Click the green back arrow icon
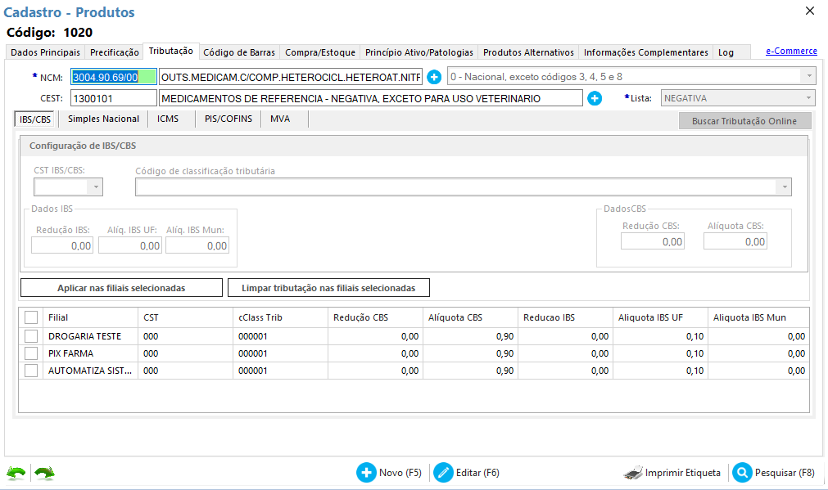Viewport: 828px width, 490px height. click(16, 473)
